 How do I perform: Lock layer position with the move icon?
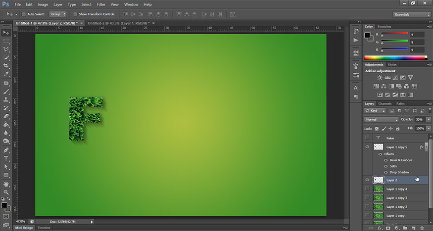(x=390, y=129)
